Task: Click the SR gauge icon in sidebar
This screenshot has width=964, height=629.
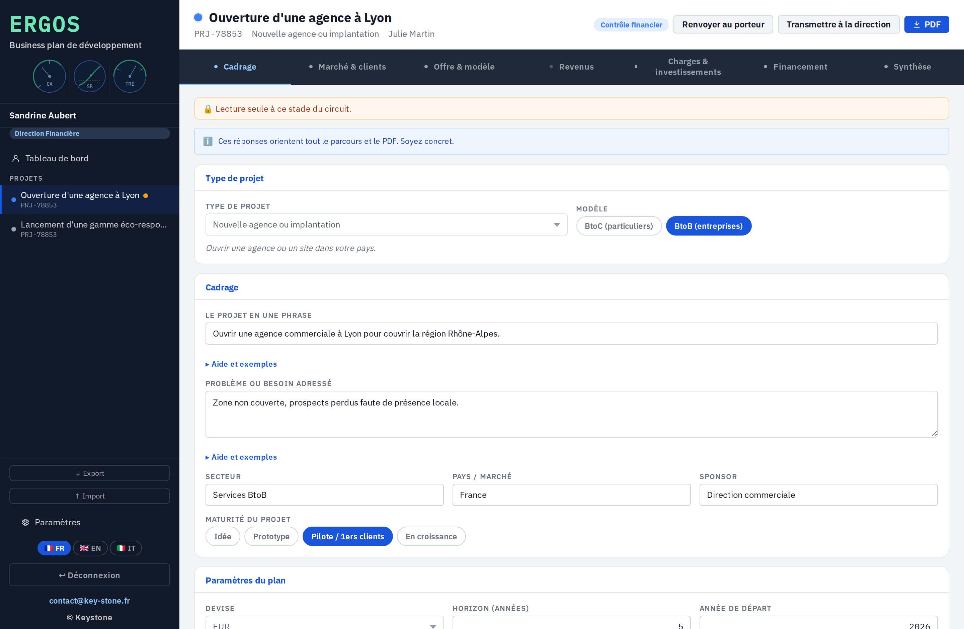Action: coord(89,76)
